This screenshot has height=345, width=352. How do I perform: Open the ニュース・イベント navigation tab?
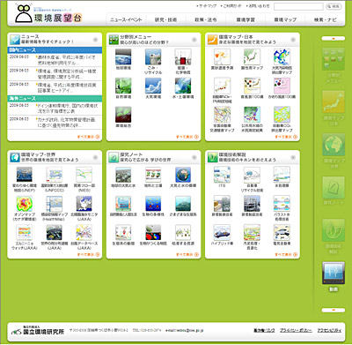pyautogui.click(x=126, y=19)
